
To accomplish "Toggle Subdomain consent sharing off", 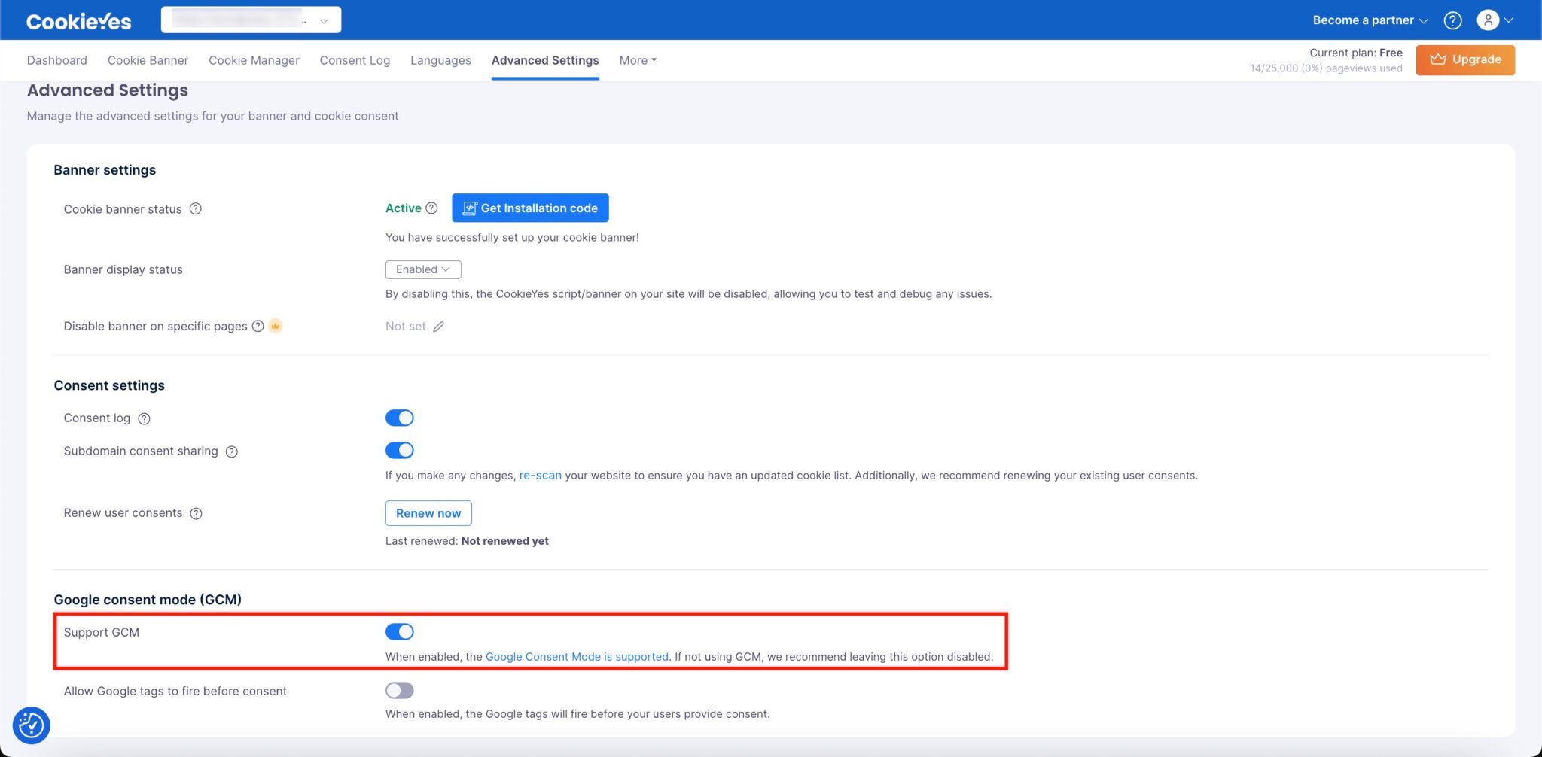I will coord(400,450).
